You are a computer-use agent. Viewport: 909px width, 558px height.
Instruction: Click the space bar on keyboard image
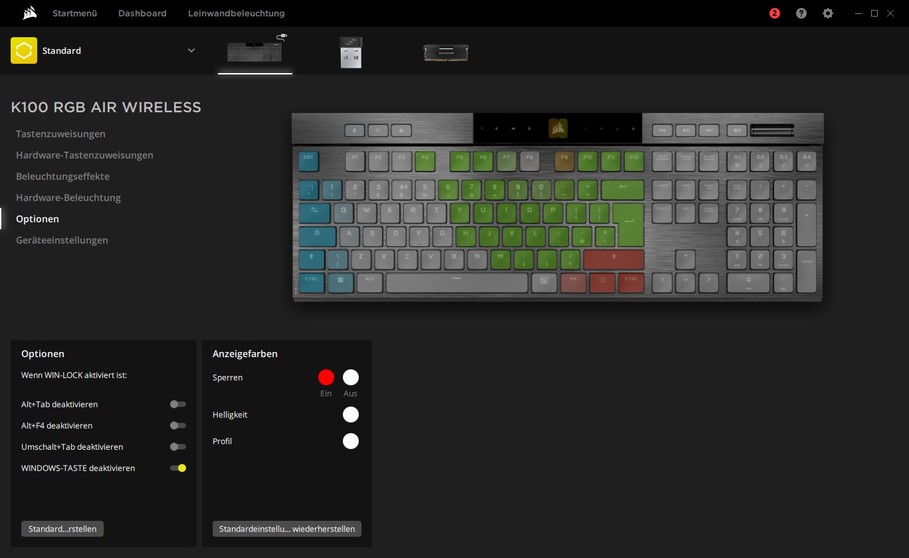click(456, 282)
